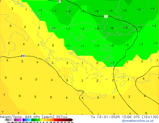Click the bright yellow swatch in the legend
This screenshot has height=123, width=159.
point(41,120)
